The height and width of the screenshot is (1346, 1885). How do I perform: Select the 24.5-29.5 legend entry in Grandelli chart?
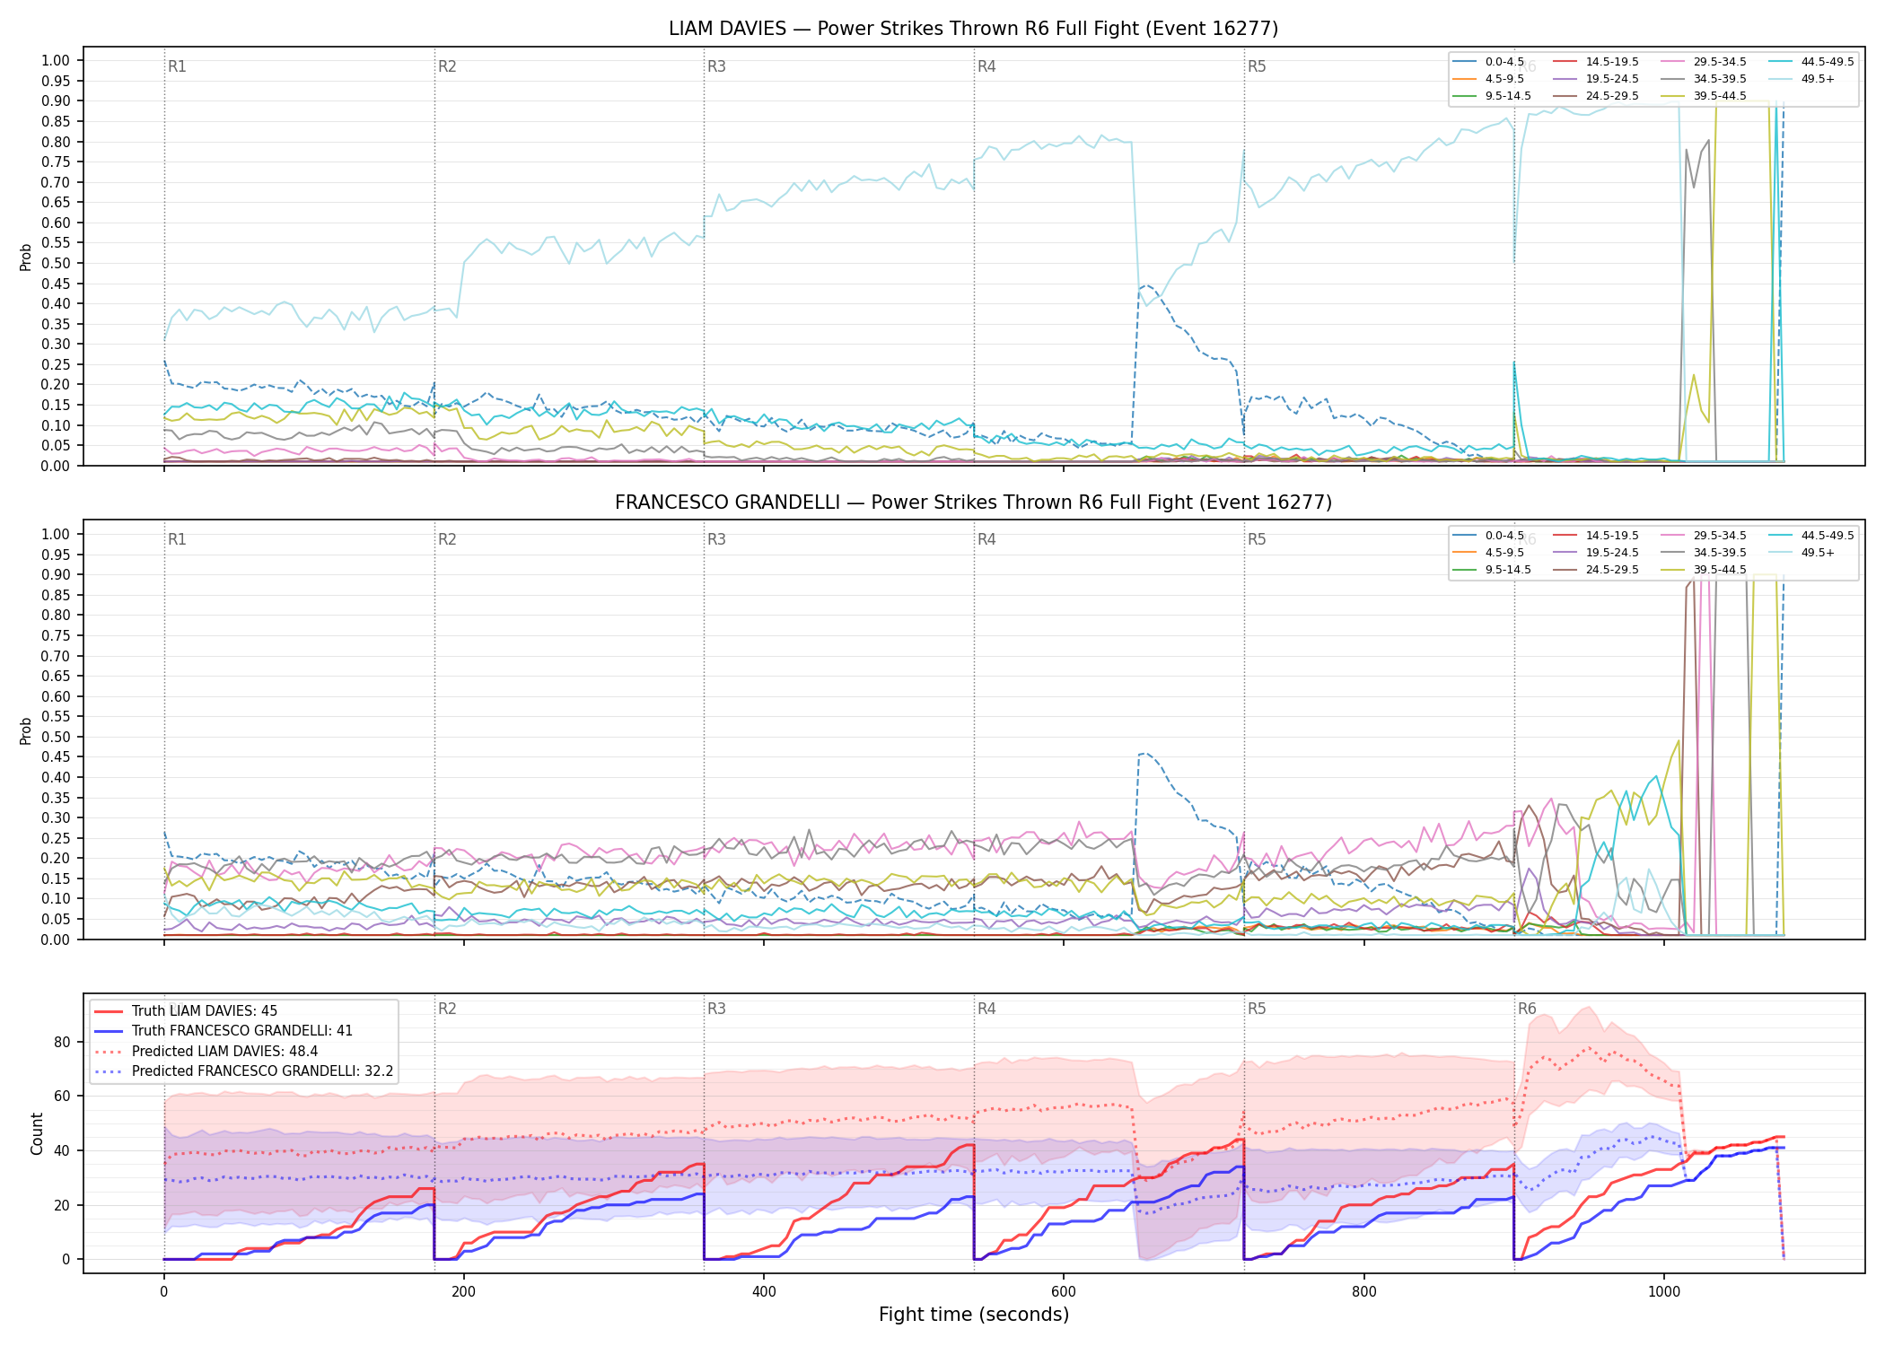tap(1596, 570)
